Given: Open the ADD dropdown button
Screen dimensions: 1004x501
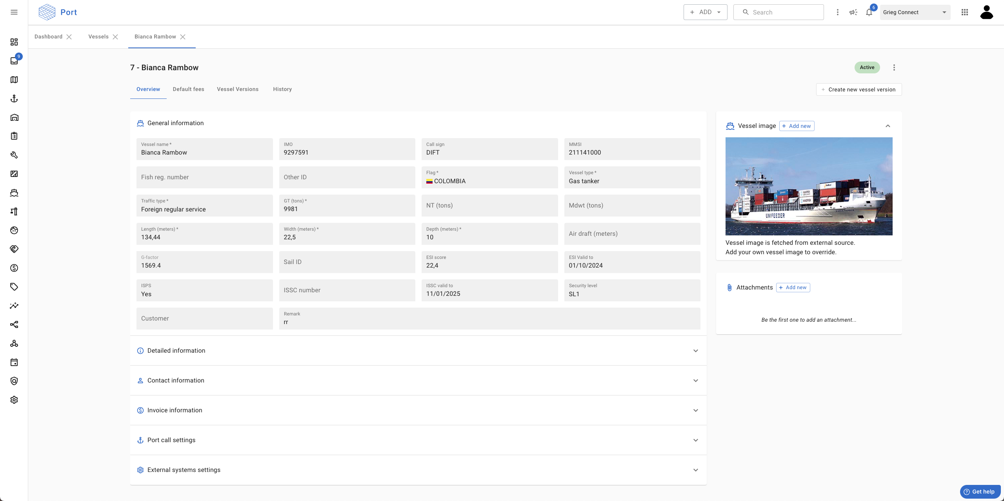Looking at the screenshot, I should pyautogui.click(x=705, y=12).
